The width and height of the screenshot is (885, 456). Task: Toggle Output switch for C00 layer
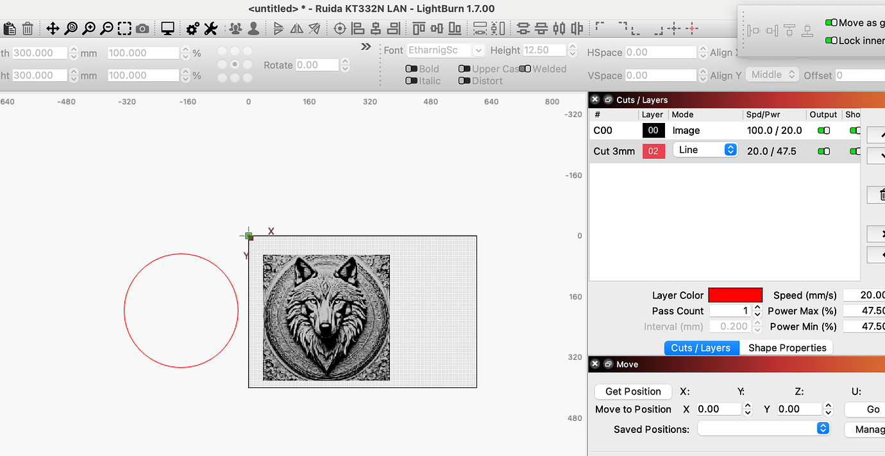coord(823,131)
